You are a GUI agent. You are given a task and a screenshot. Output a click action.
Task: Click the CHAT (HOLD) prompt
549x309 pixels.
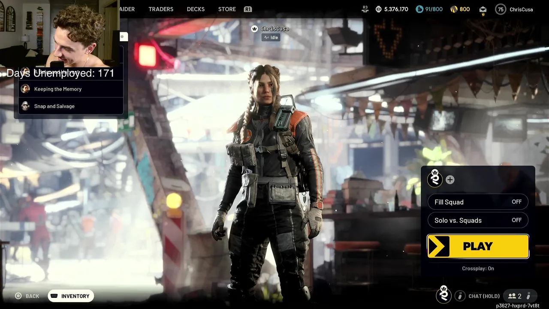pyautogui.click(x=484, y=296)
